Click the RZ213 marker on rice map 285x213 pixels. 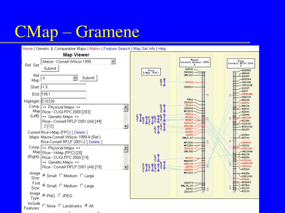coord(246,191)
